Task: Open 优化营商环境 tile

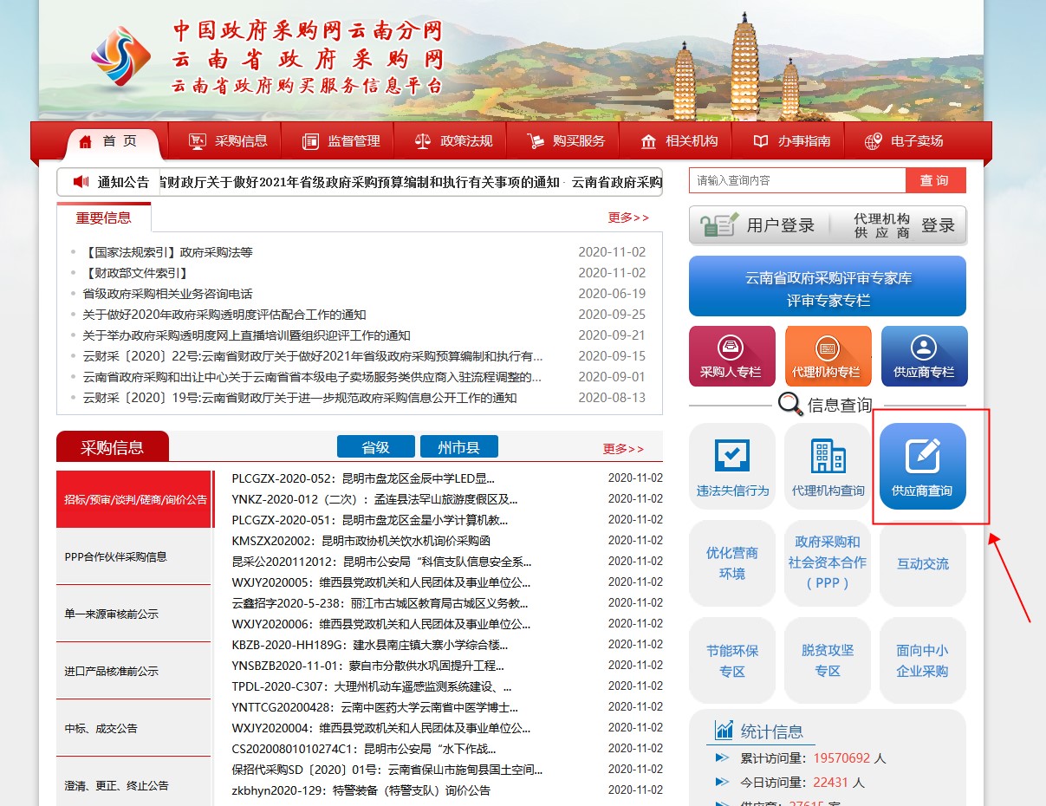Action: pyautogui.click(x=732, y=563)
